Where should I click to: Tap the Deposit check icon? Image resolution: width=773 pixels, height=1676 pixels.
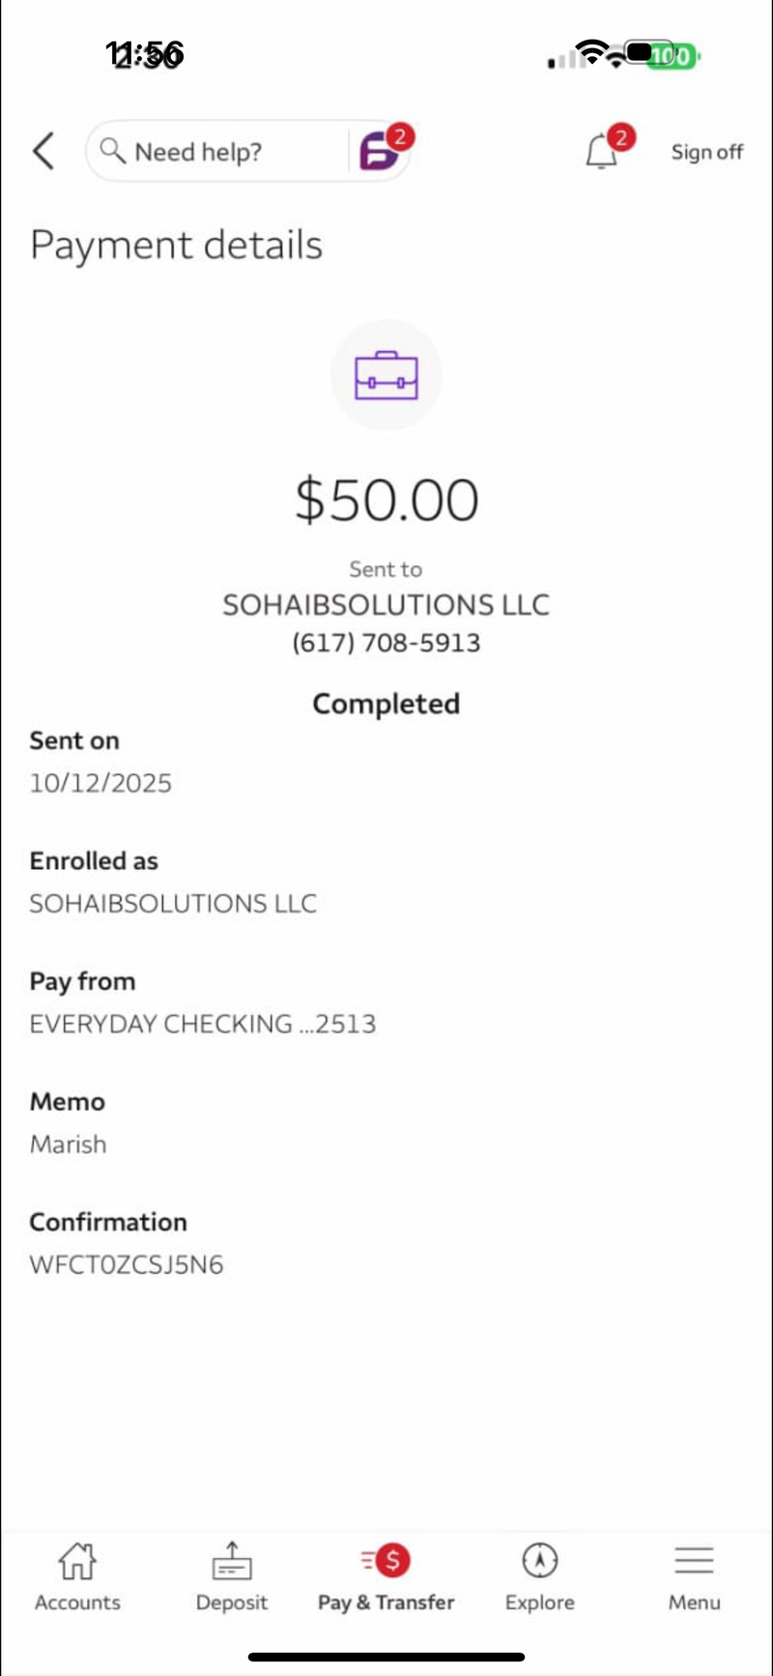232,1560
